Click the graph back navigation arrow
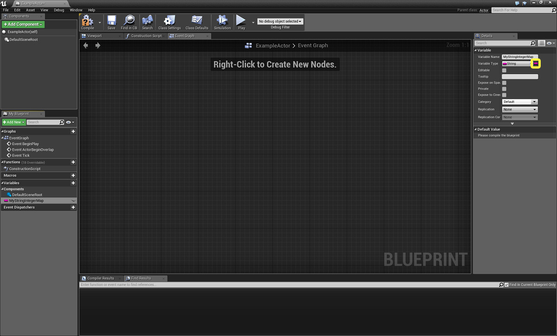The height and width of the screenshot is (336, 557). 86,45
